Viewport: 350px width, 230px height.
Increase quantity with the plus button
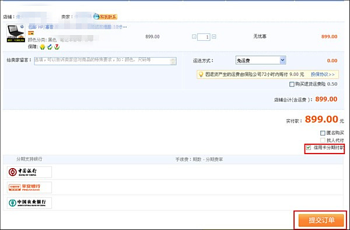(214, 36)
